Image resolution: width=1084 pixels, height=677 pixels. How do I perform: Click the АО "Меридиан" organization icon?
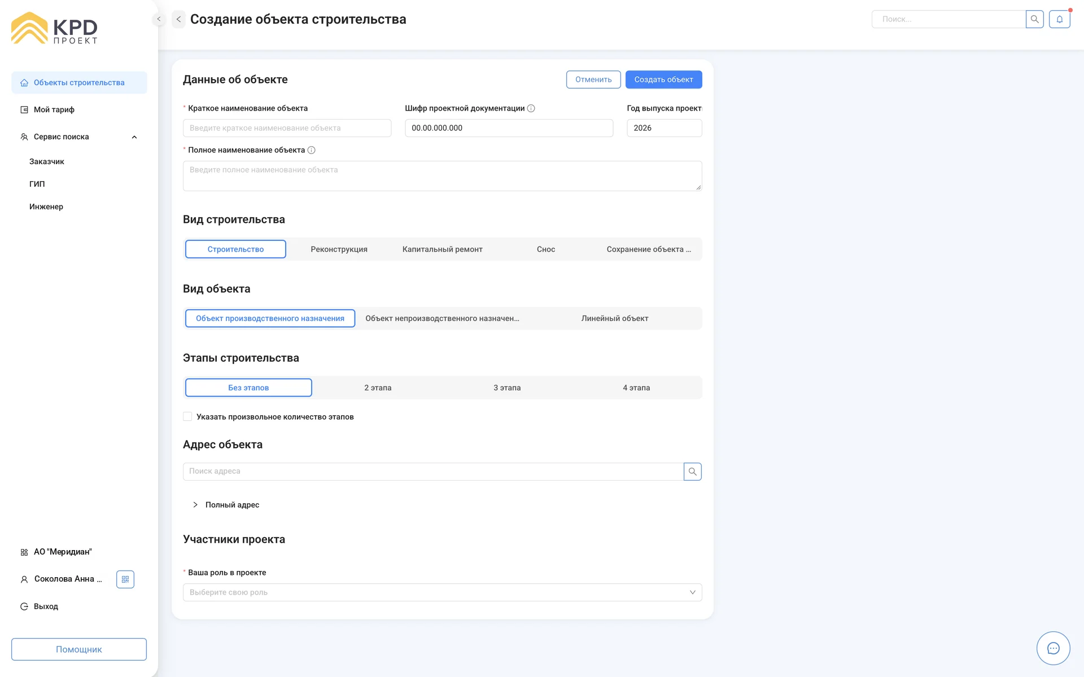click(x=24, y=552)
